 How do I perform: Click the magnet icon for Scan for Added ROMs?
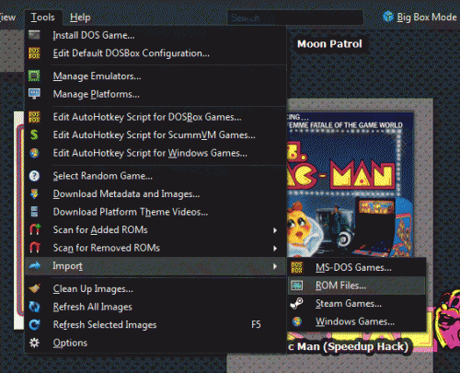35,229
